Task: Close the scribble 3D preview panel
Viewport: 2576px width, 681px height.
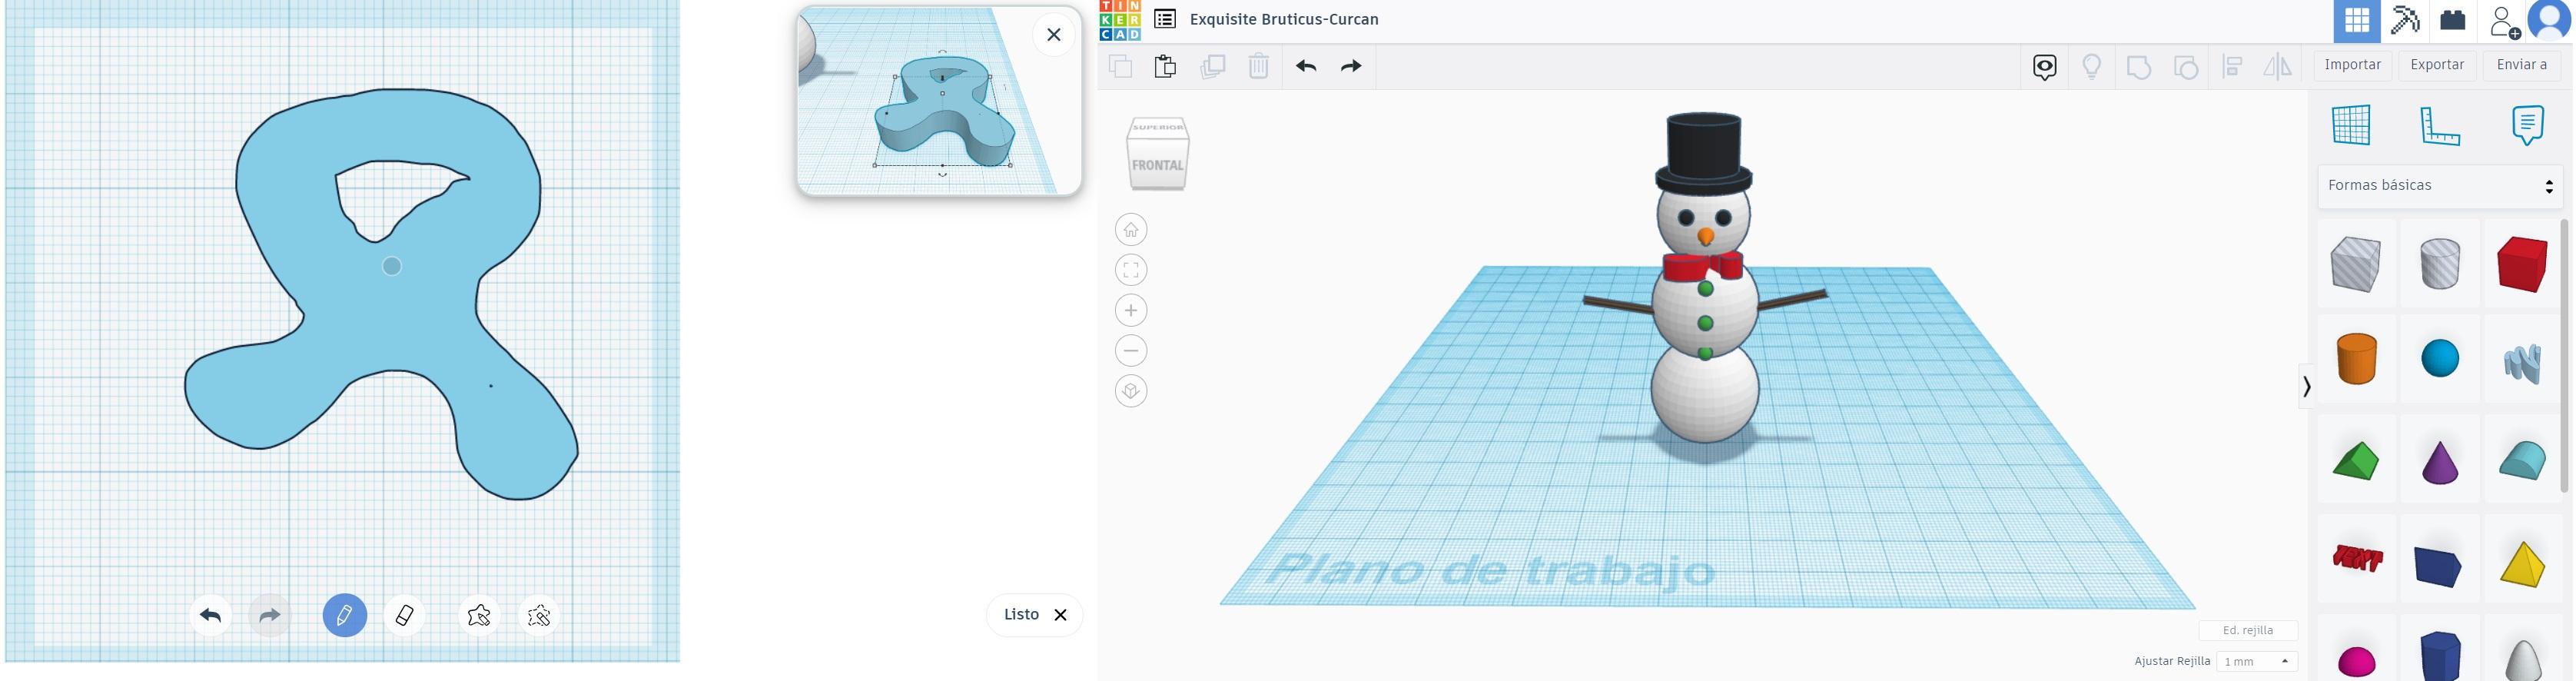Action: [x=1053, y=35]
